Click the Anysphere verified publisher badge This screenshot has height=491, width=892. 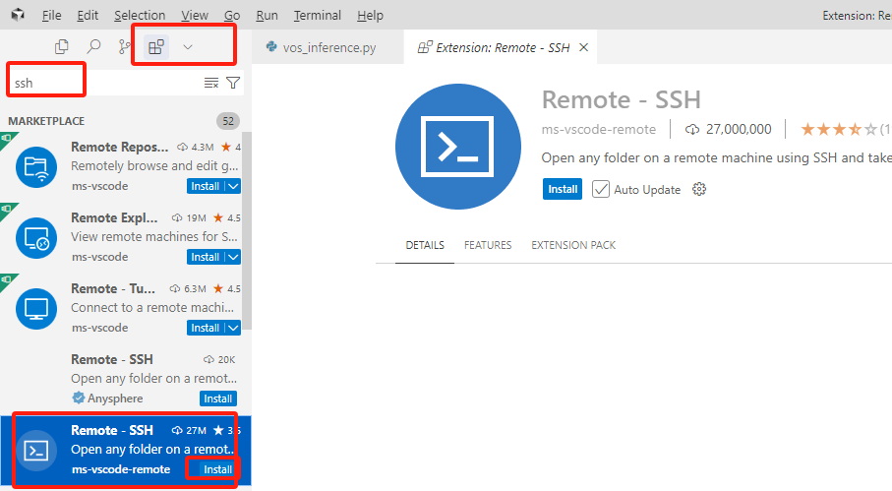click(x=79, y=398)
